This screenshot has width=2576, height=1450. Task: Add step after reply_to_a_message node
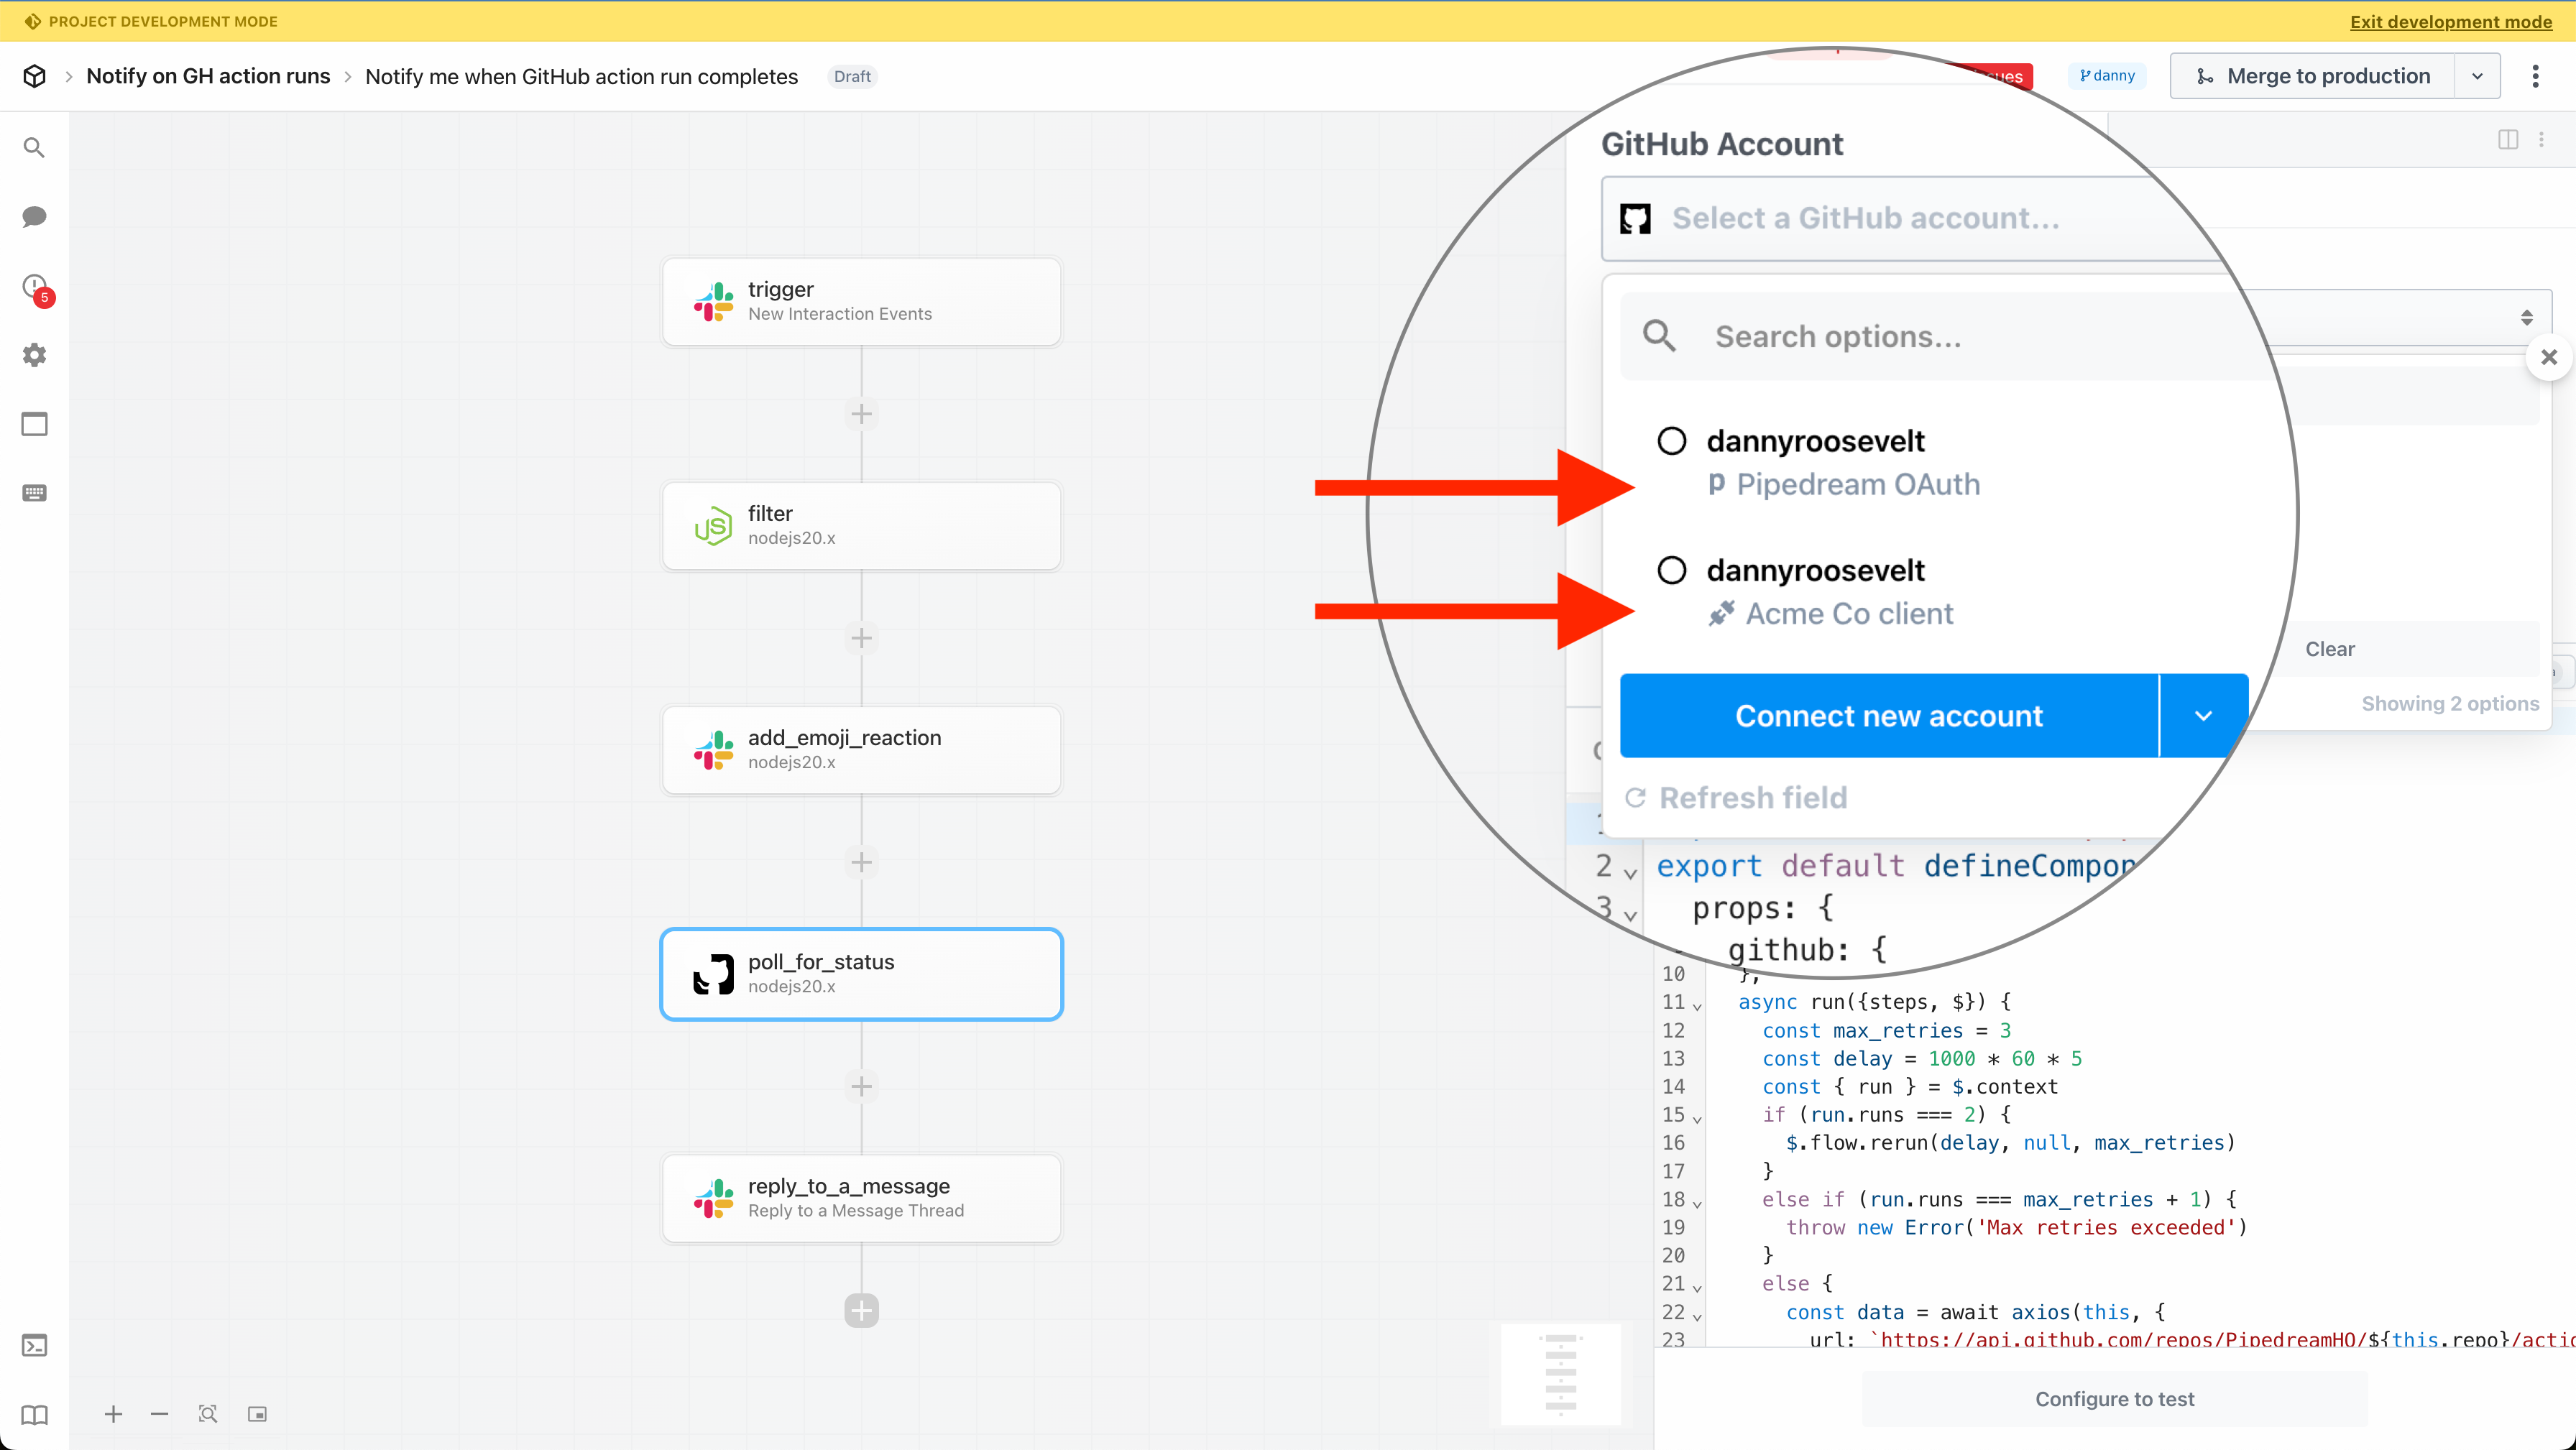tap(861, 1310)
